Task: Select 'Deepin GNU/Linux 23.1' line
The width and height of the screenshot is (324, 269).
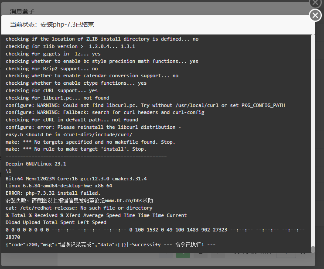Action: point(36,164)
